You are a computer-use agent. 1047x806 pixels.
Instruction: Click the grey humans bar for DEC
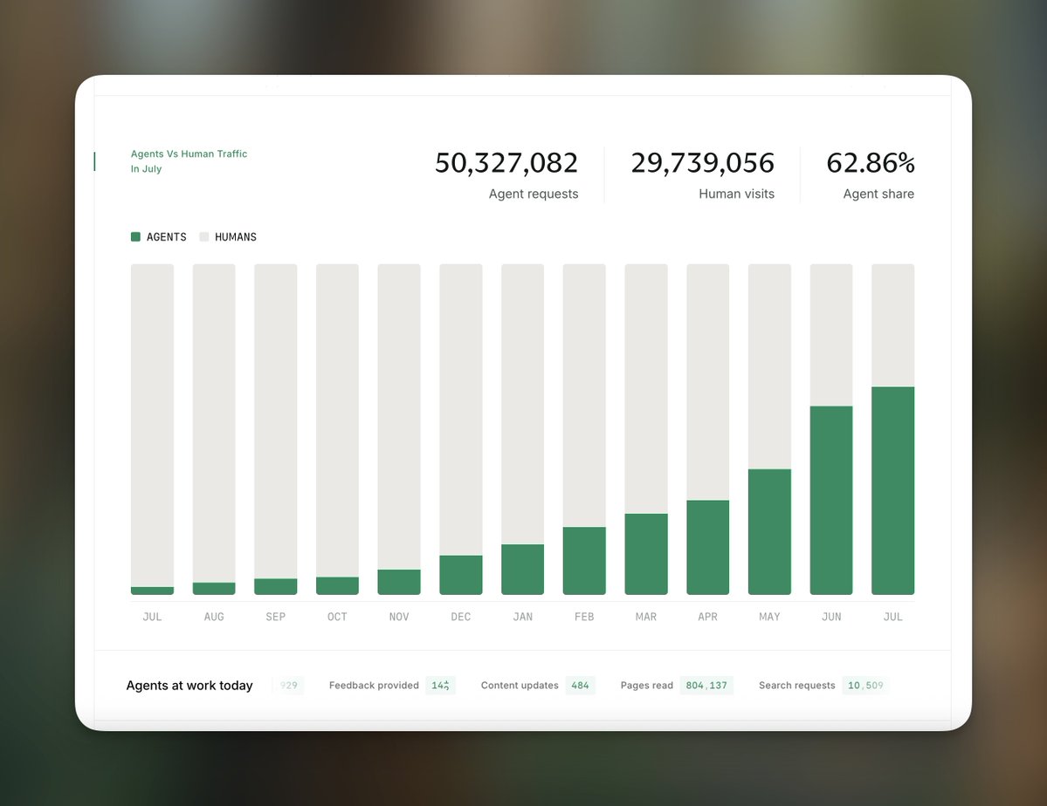(461, 410)
